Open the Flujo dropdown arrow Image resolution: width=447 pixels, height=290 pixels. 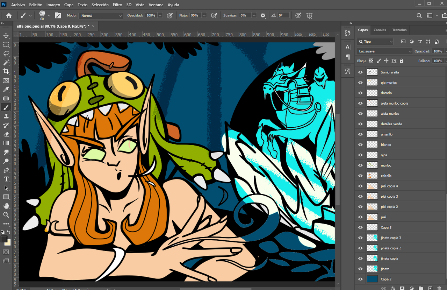click(204, 15)
